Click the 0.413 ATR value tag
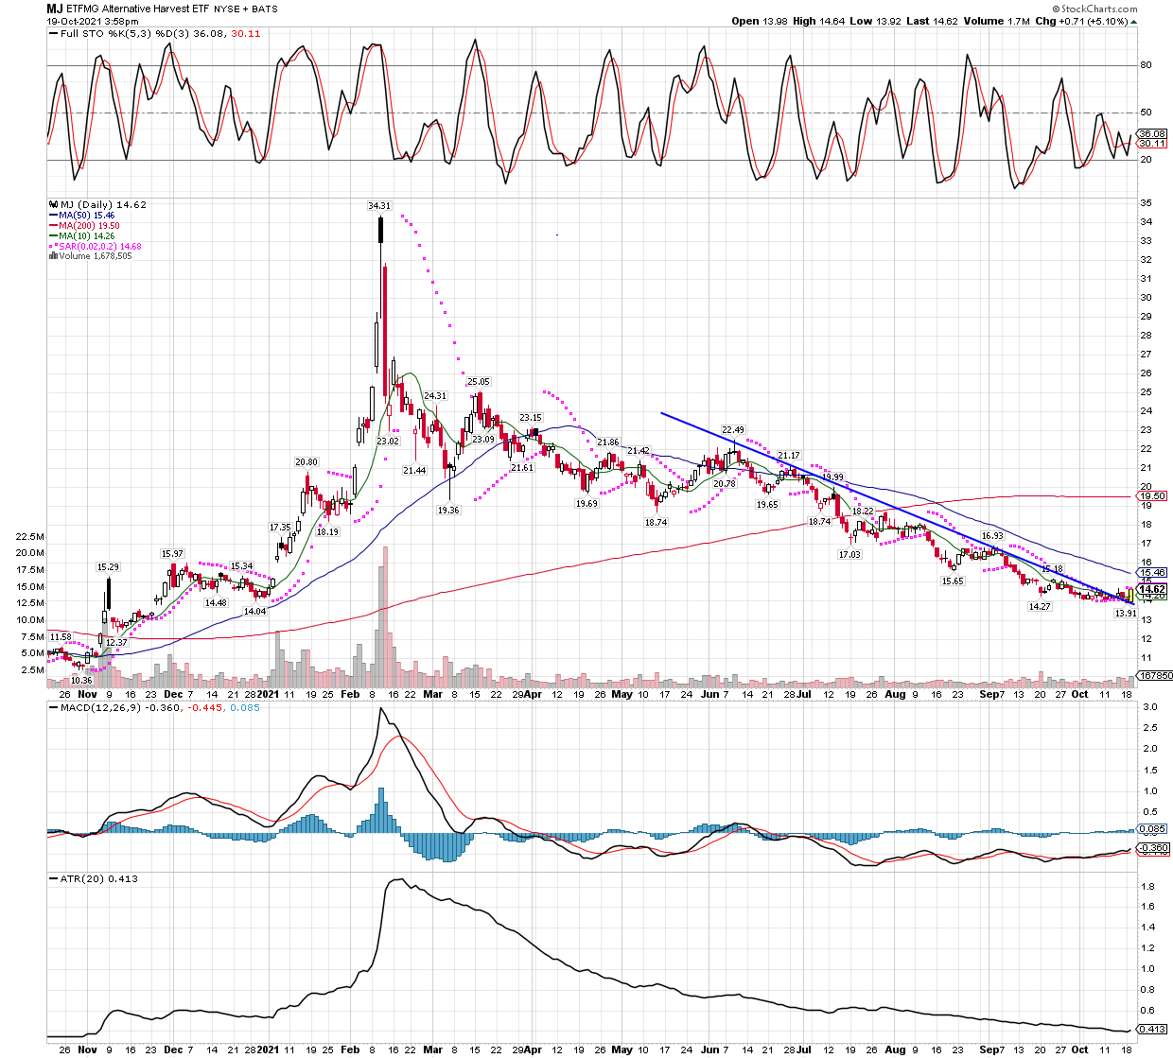The width and height of the screenshot is (1173, 1058). coord(1152,1029)
